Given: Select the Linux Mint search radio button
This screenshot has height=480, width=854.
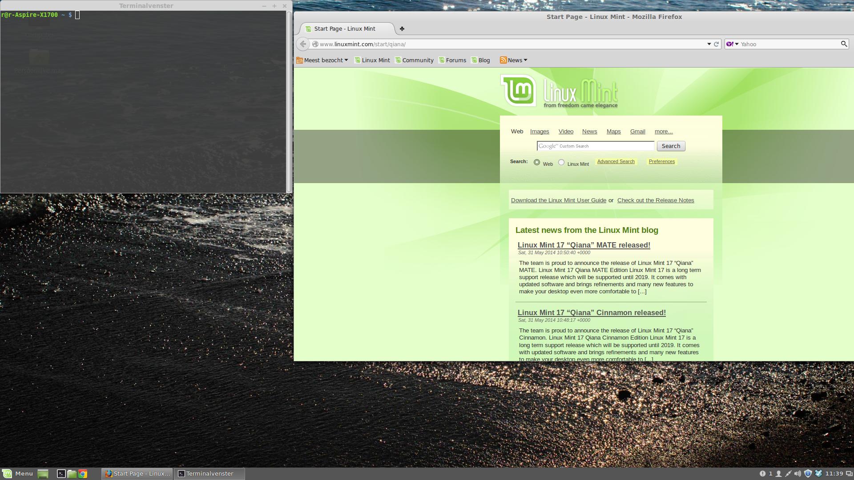Looking at the screenshot, I should coord(561,162).
